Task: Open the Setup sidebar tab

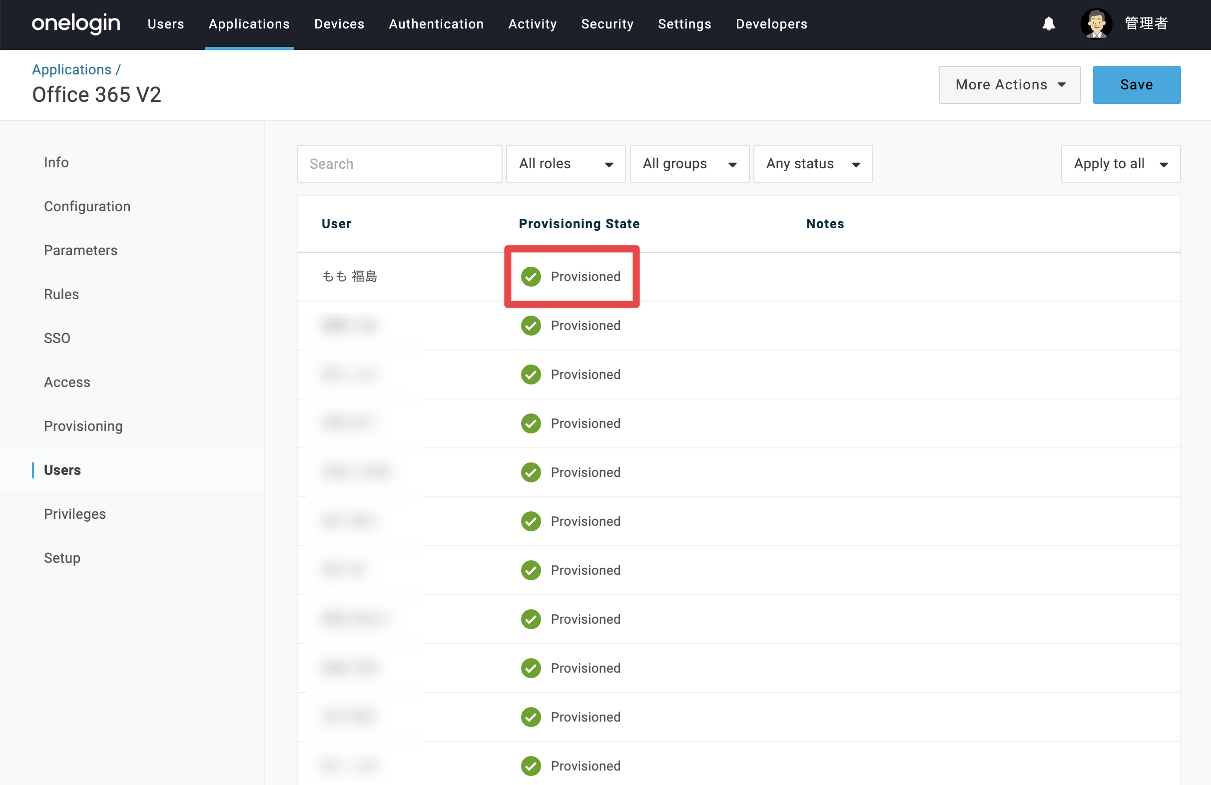Action: tap(62, 558)
